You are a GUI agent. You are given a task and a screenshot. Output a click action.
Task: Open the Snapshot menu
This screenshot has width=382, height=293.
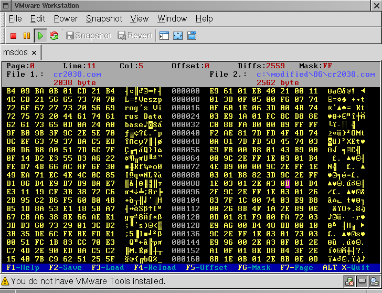104,19
